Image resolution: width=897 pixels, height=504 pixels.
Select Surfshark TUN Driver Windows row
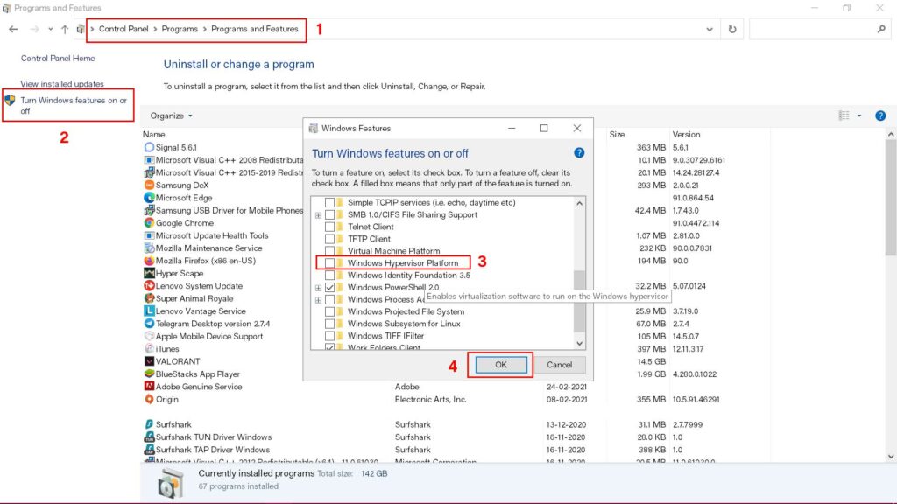pos(214,437)
